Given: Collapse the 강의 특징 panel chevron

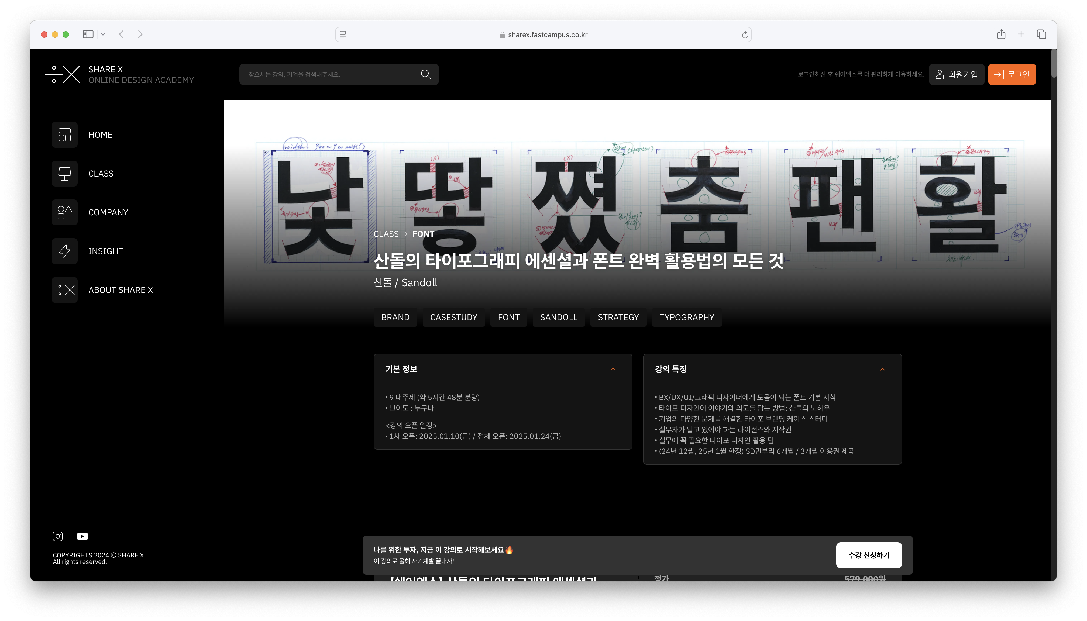Looking at the screenshot, I should coord(883,369).
